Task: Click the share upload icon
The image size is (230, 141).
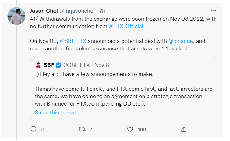Action: pos(183,129)
